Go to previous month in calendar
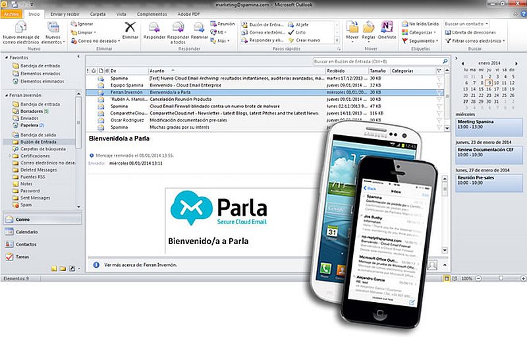The width and height of the screenshot is (527, 337). (462, 63)
